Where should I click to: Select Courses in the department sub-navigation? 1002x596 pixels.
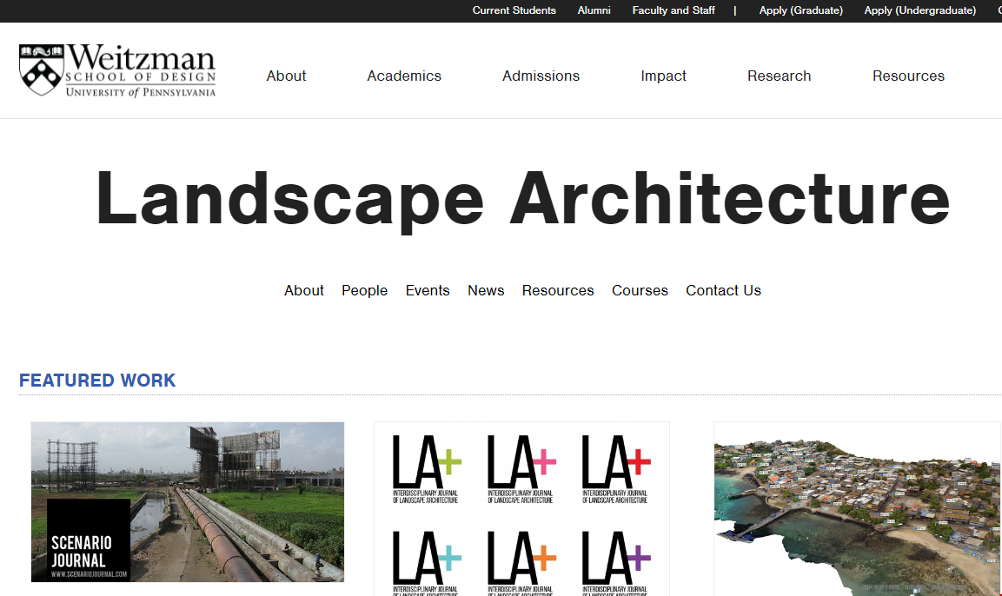point(640,291)
